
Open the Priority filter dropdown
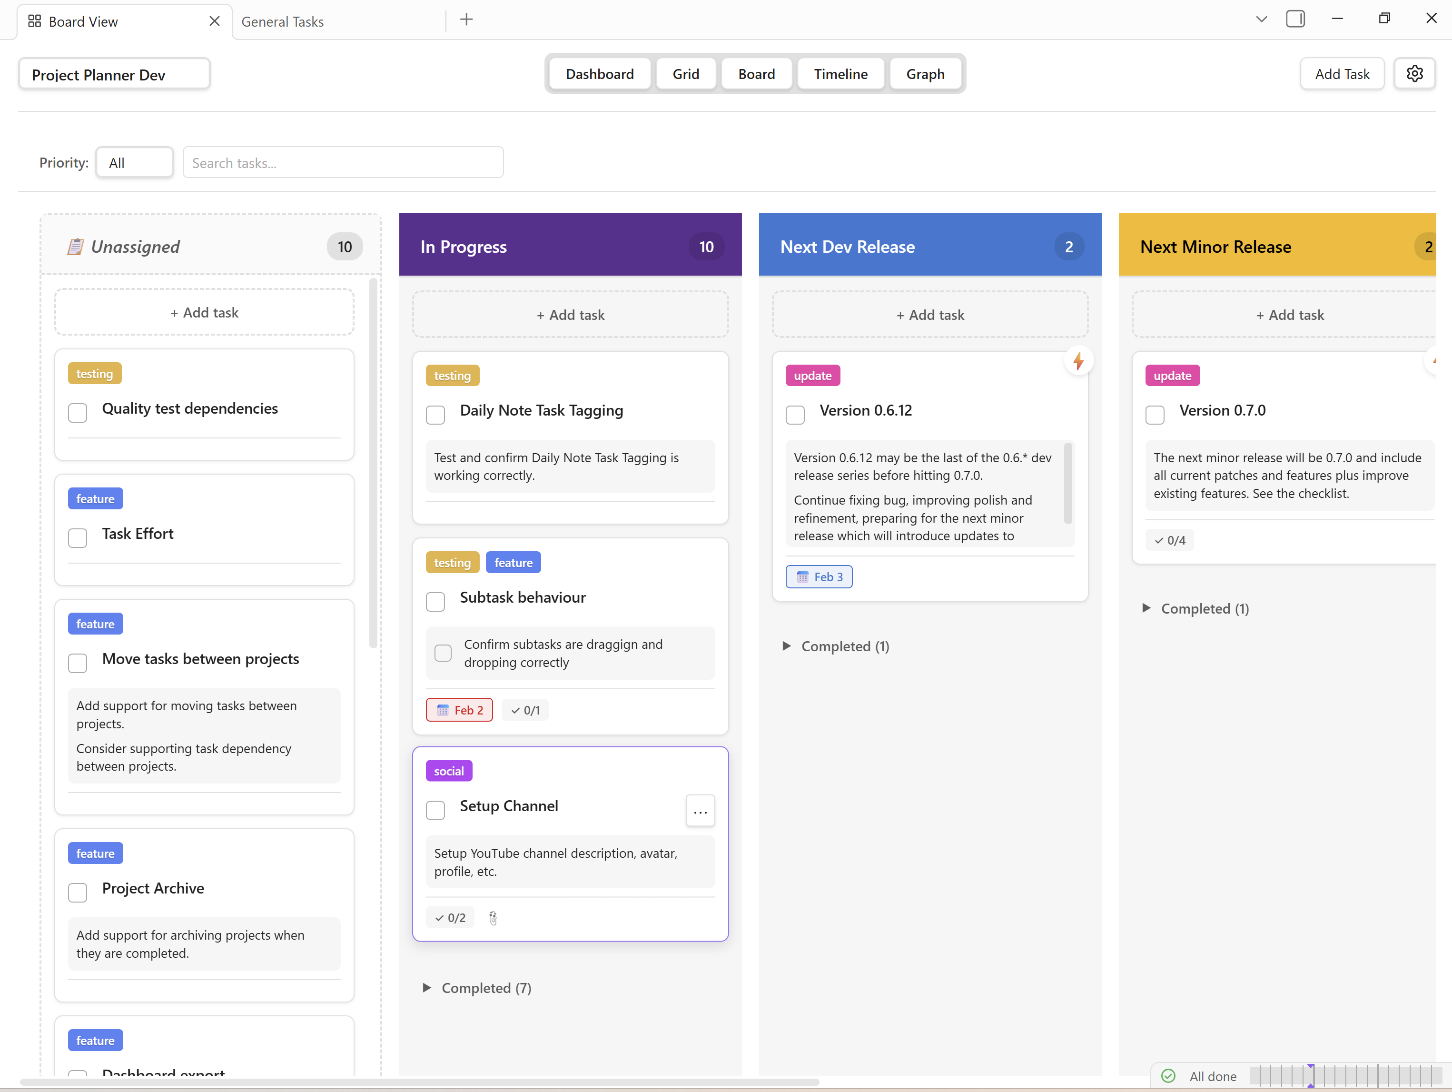pos(135,162)
